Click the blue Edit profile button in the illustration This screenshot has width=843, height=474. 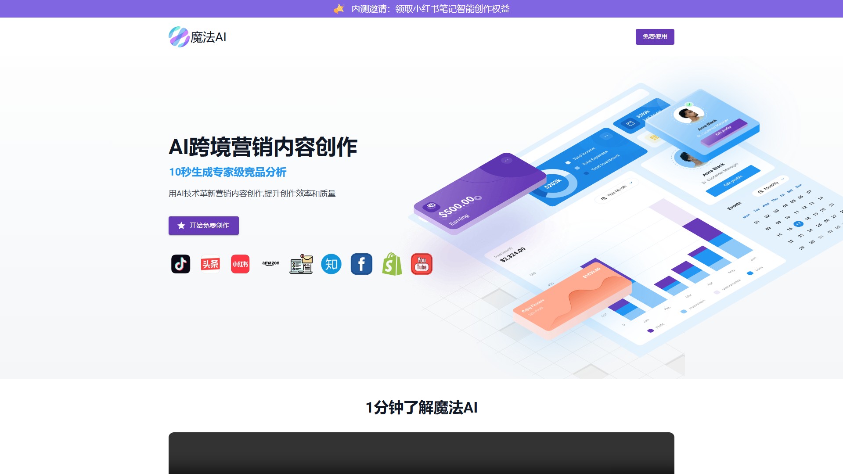click(x=733, y=180)
